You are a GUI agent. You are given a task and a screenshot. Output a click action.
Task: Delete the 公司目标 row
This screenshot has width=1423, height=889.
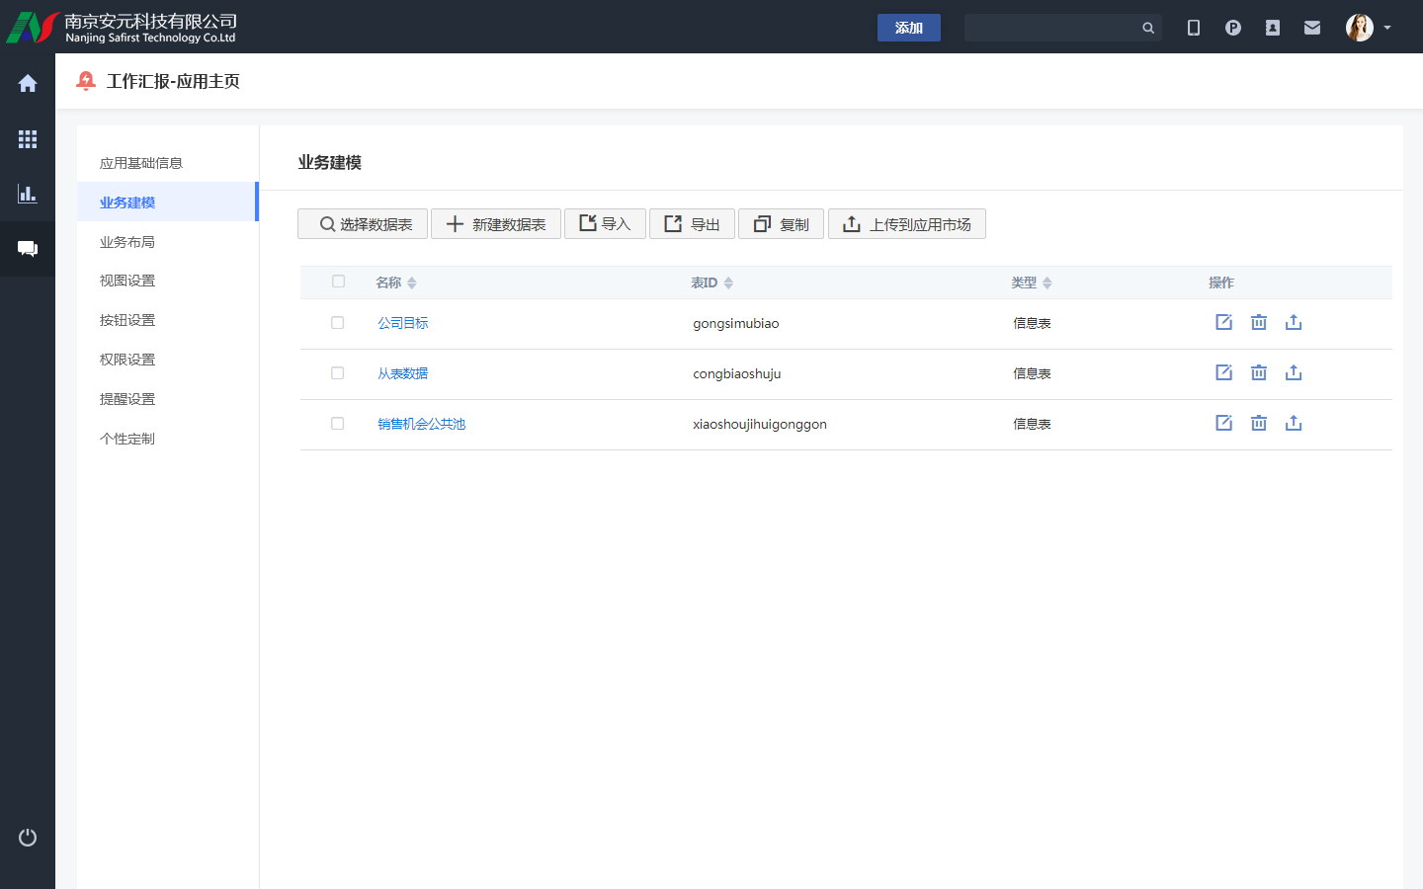1259,322
